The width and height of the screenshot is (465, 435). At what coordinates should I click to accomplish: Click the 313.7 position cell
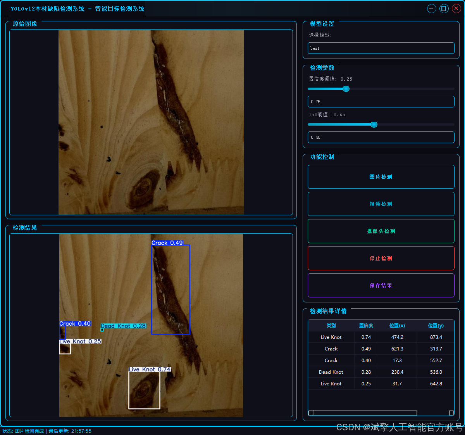click(x=436, y=349)
